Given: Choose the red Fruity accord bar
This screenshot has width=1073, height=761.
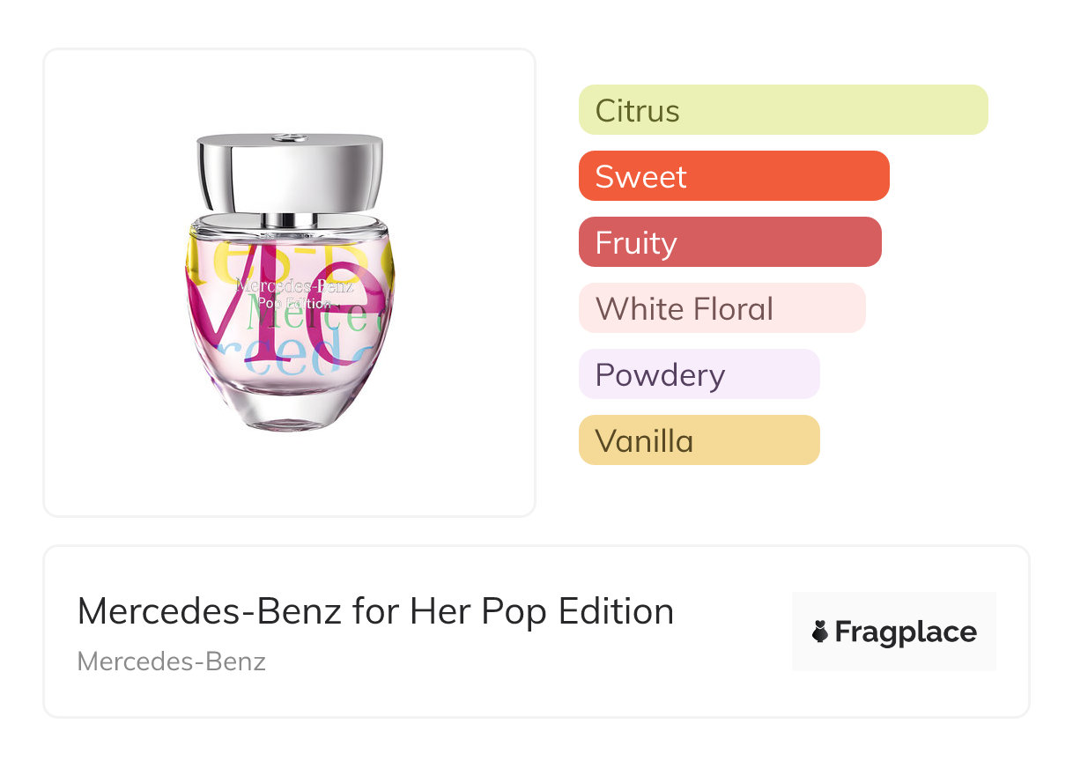Looking at the screenshot, I should (x=730, y=242).
